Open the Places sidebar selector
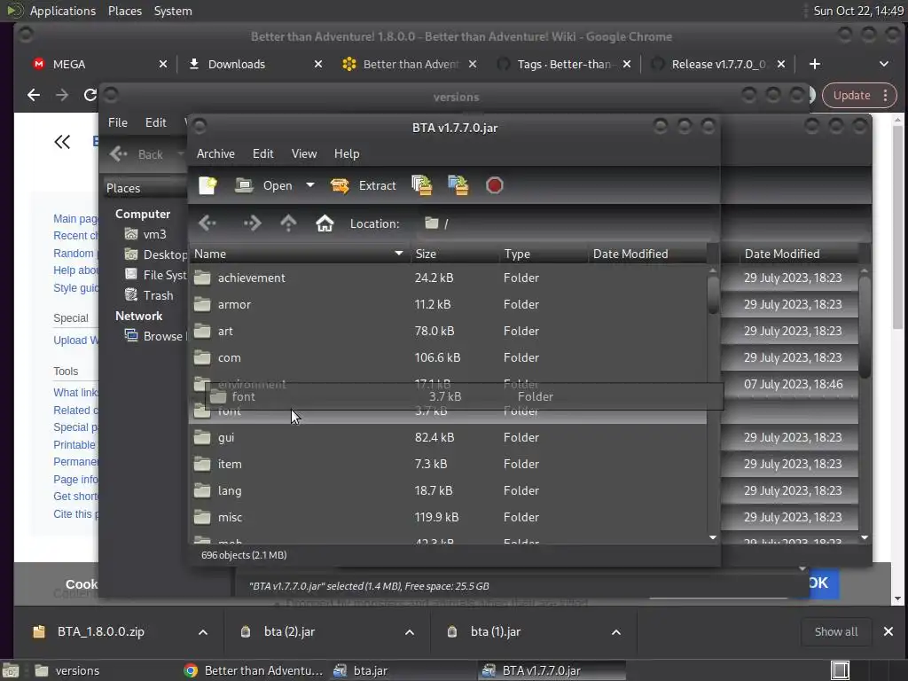This screenshot has height=681, width=908. pos(145,188)
